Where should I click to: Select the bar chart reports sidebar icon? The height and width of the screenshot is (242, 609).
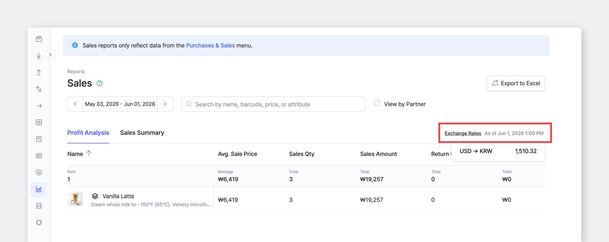click(39, 189)
